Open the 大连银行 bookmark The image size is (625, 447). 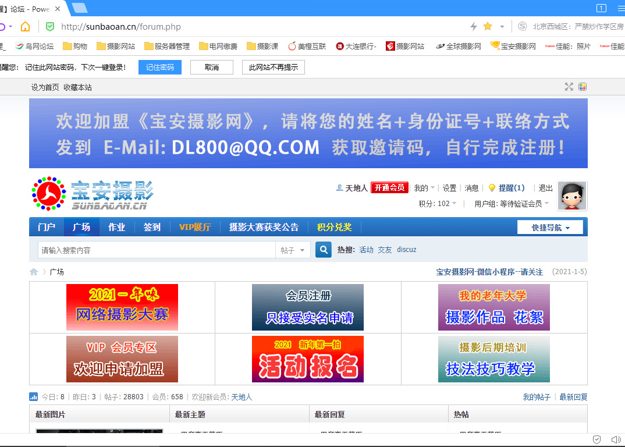[356, 46]
